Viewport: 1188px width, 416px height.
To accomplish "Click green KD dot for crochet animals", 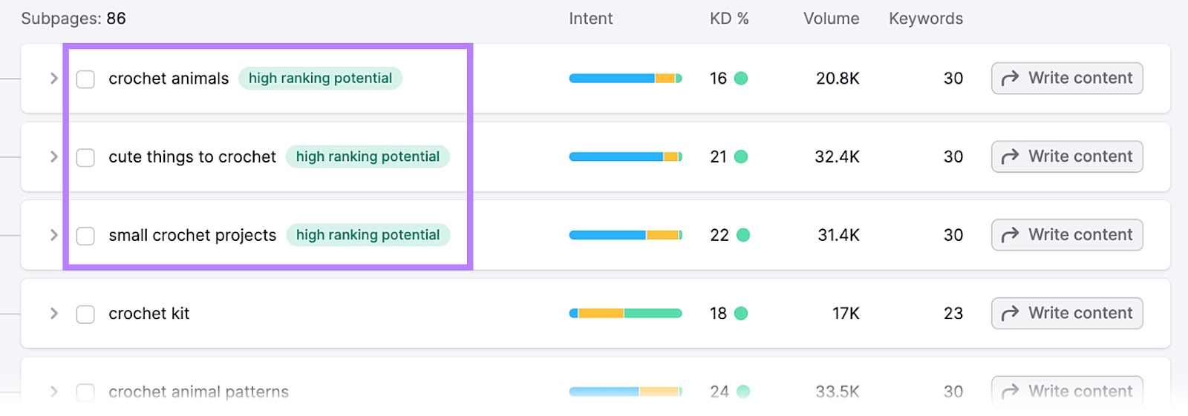I will click(741, 79).
